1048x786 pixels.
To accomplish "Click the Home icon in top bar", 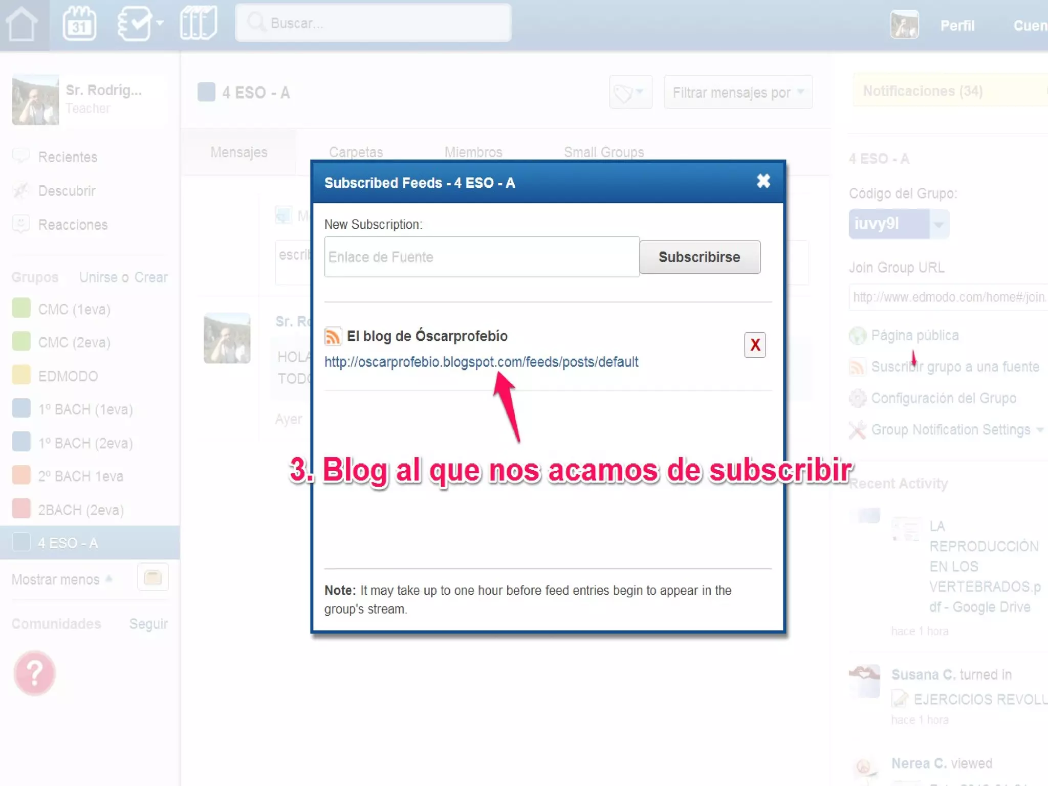I will 23,24.
